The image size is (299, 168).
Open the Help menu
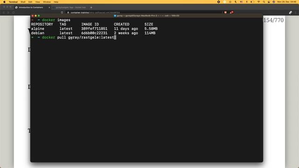(56, 2)
